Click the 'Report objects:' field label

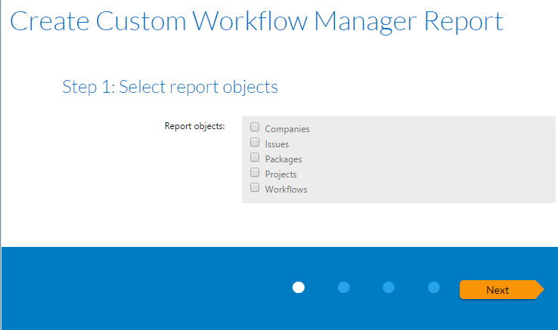194,126
